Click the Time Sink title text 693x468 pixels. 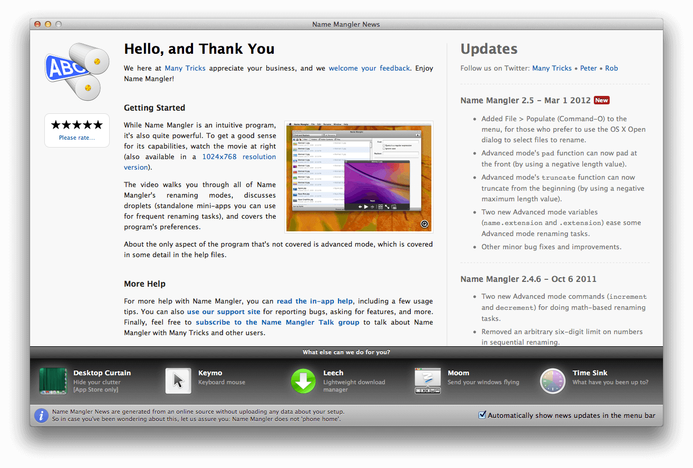click(x=590, y=373)
